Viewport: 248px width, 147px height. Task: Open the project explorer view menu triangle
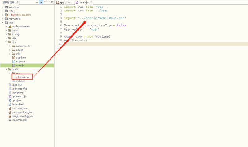(45, 2)
